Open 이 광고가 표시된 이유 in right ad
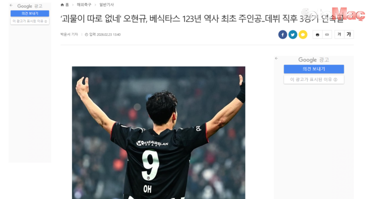The height and width of the screenshot is (199, 373). (314, 79)
